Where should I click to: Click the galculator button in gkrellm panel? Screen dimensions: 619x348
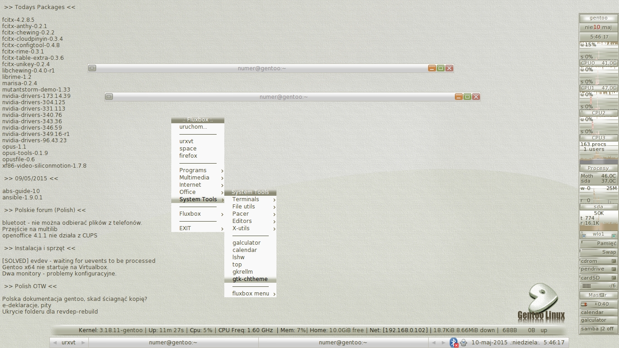click(x=598, y=320)
